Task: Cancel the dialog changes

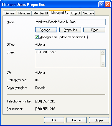Action: [x=77, y=120]
